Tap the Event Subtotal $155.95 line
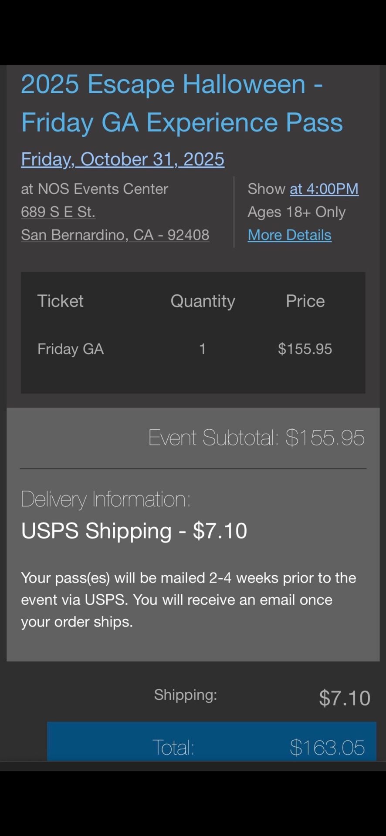Screen dimensions: 386x836 point(256,438)
